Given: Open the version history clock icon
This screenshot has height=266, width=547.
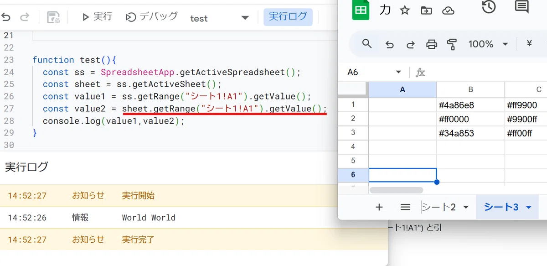Looking at the screenshot, I should coord(489,7).
